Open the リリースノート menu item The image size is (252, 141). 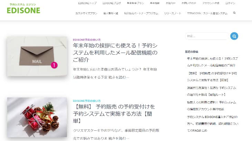[173, 13]
